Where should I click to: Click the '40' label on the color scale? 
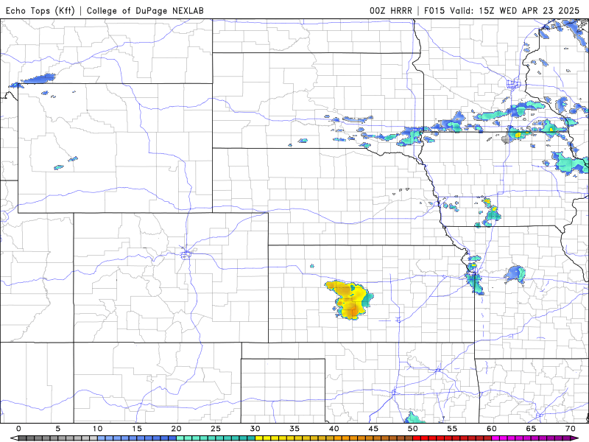[334, 429]
